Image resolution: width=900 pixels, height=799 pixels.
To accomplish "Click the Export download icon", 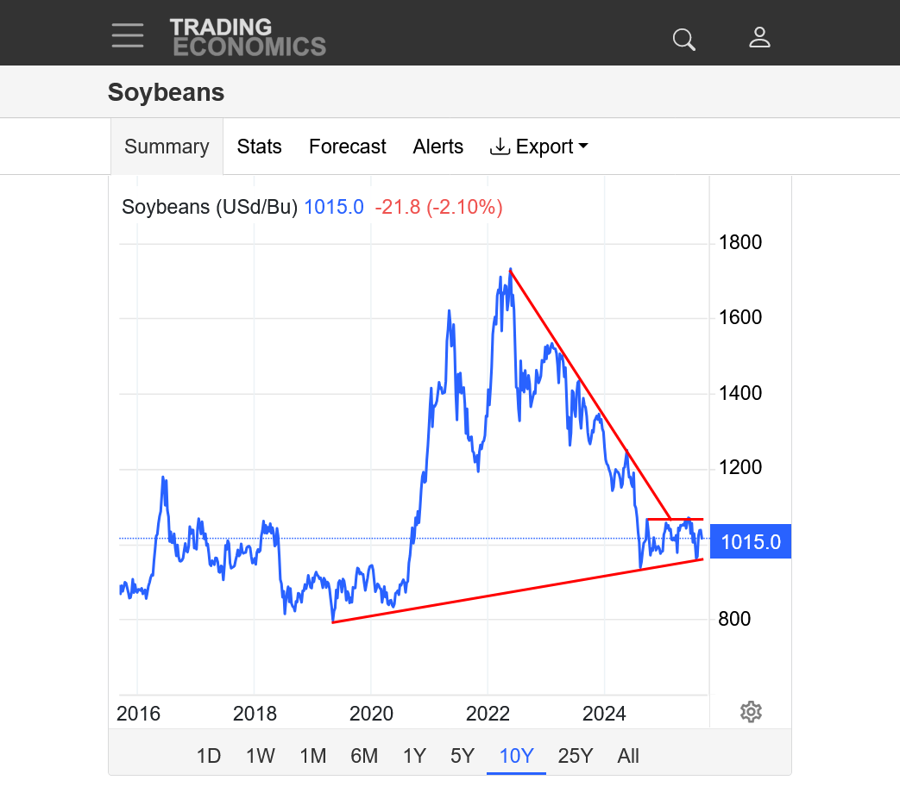I will [500, 147].
